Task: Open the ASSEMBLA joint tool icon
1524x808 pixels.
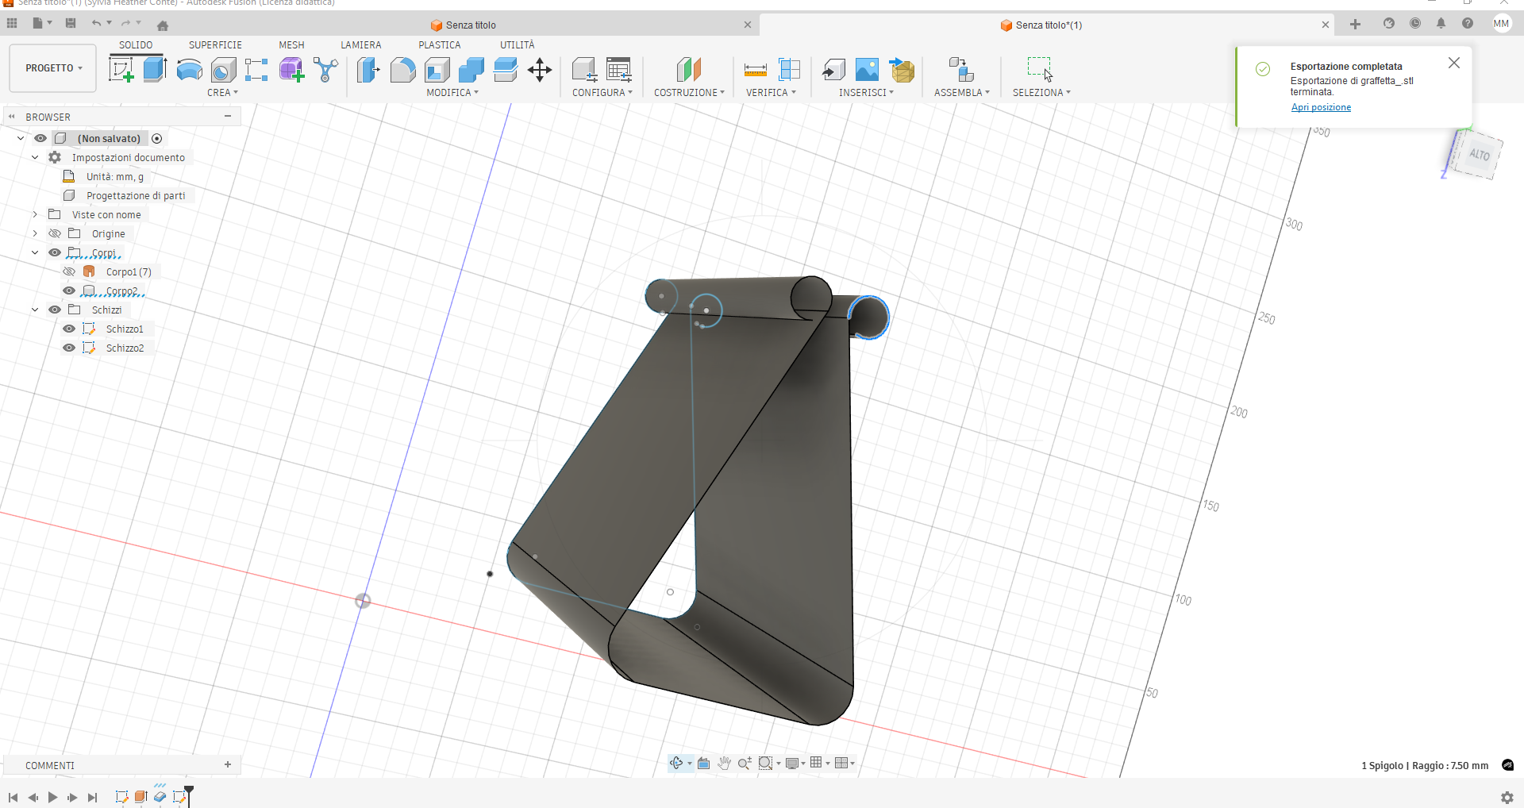Action: 960,70
